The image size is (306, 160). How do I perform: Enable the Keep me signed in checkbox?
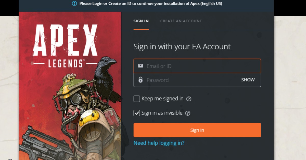137,99
